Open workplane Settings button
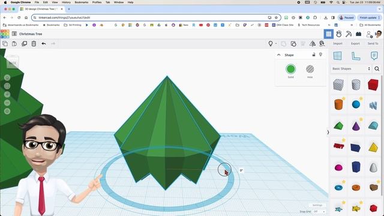 pos(317,205)
